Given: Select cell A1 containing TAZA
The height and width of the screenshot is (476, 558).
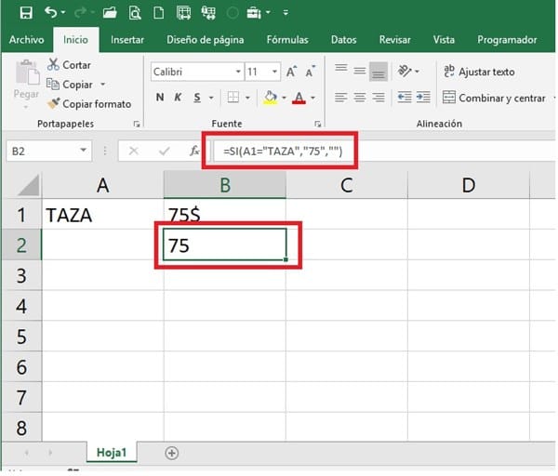Looking at the screenshot, I should click(x=103, y=214).
